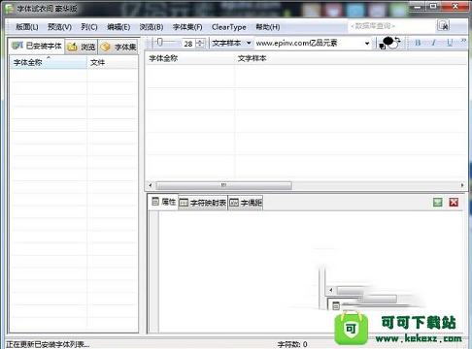Toggle Italic preview style
The image size is (472, 349).
(x=433, y=43)
